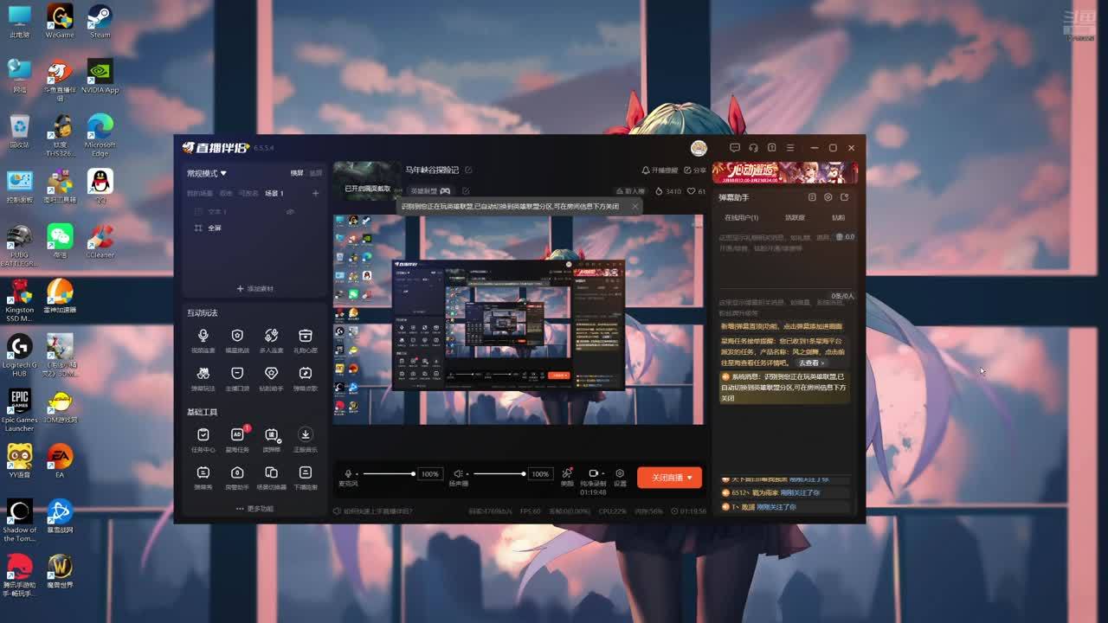This screenshot has width=1108, height=623.
Task: Select the 横屏 landscape orientation option
Action: 297,173
